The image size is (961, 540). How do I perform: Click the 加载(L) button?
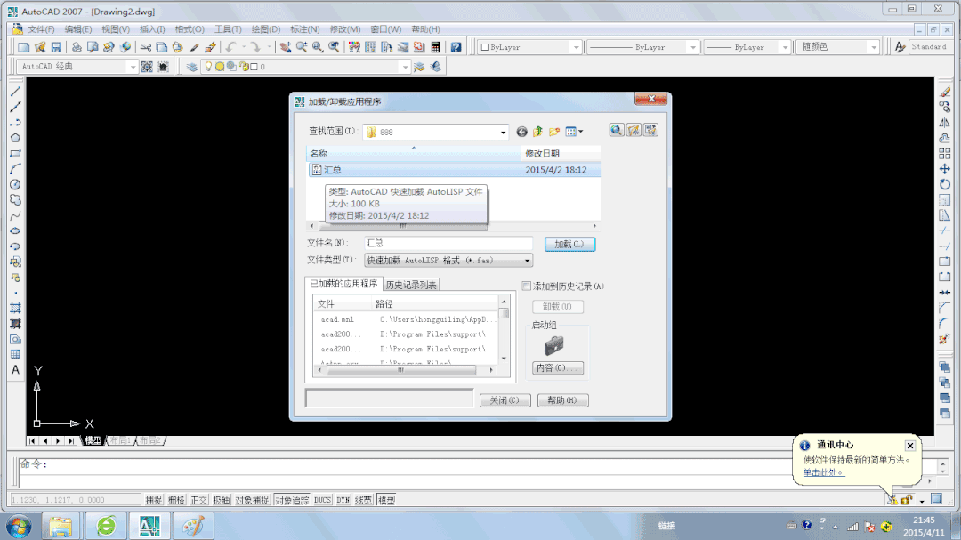570,244
